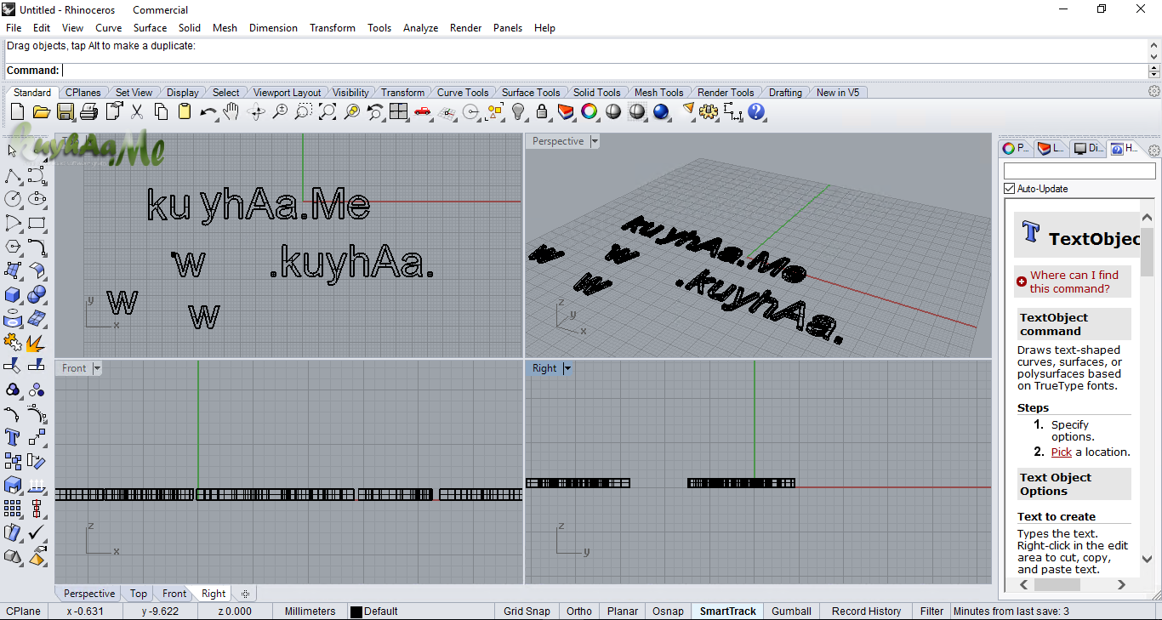
Task: Click the help panel vertical scrollbar down arrow
Action: click(x=1147, y=559)
